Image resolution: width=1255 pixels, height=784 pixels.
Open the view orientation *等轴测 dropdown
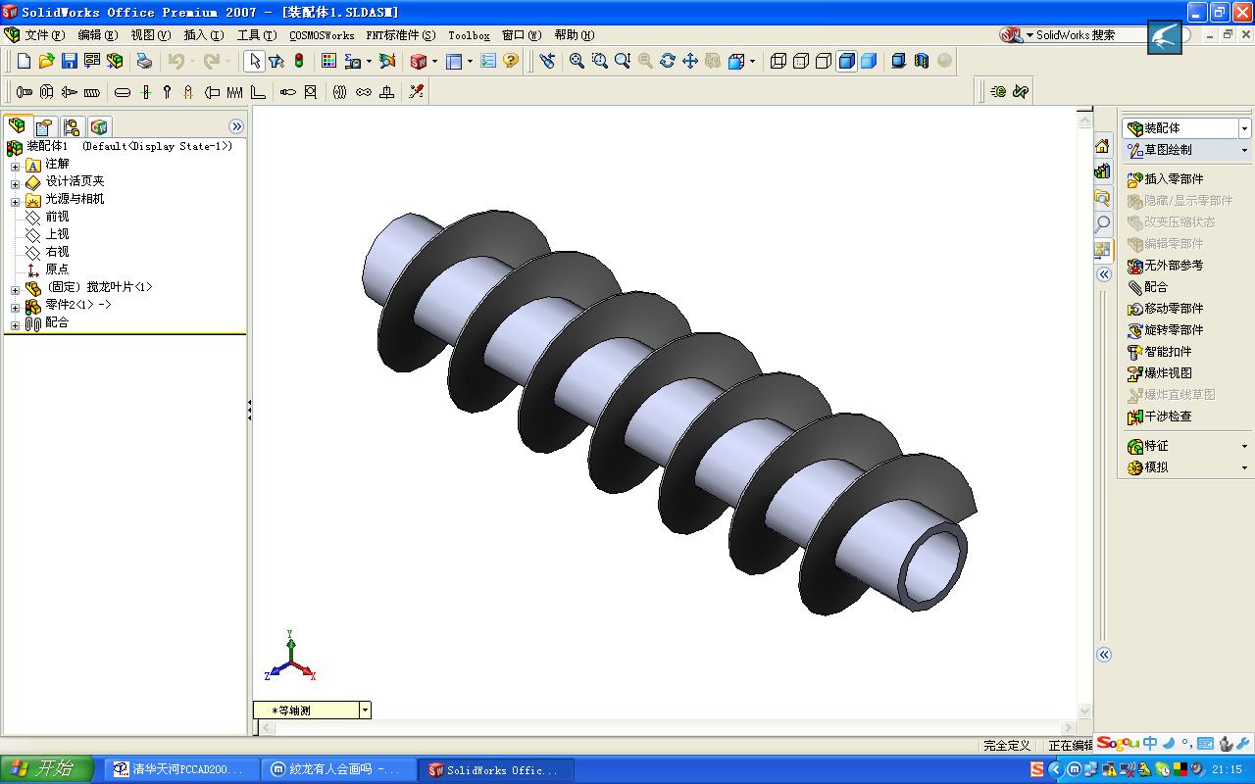coord(365,710)
